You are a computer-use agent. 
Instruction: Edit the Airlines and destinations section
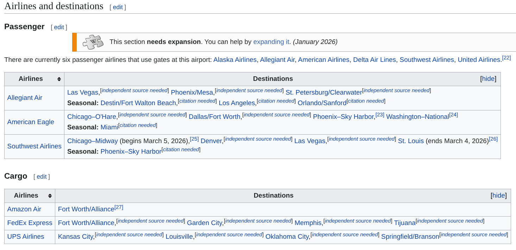coord(118,7)
